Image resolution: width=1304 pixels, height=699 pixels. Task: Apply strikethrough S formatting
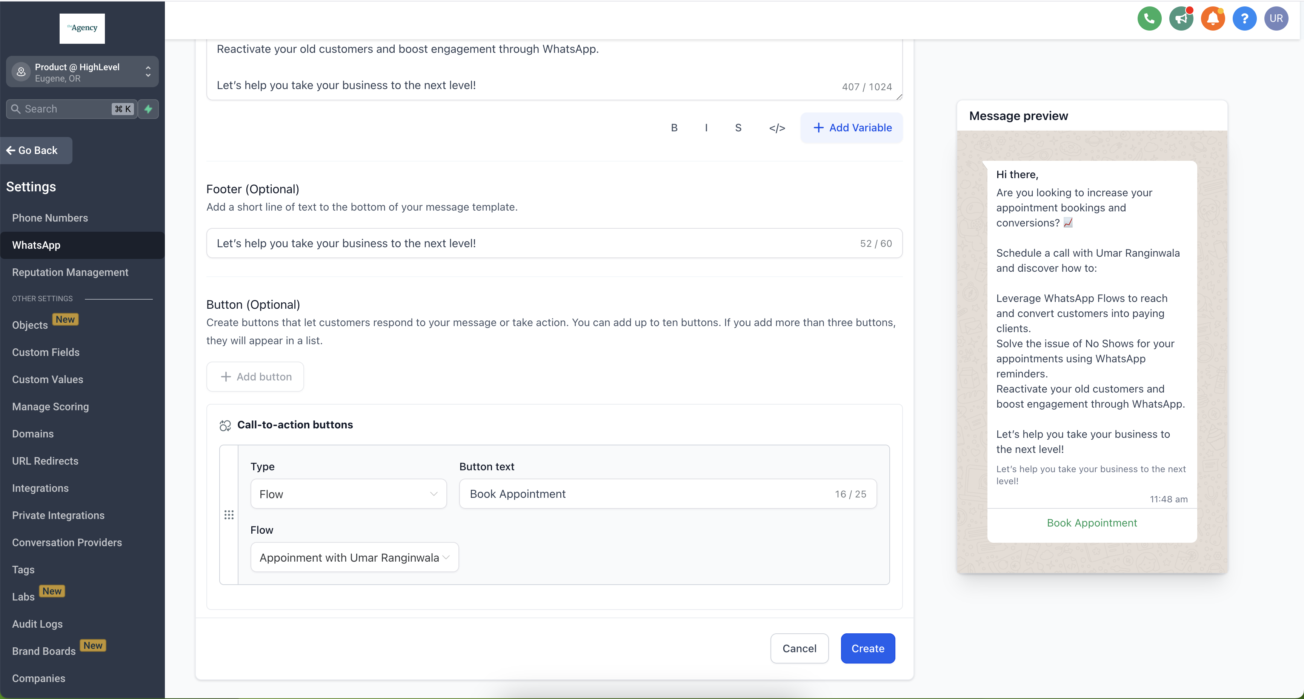point(738,128)
